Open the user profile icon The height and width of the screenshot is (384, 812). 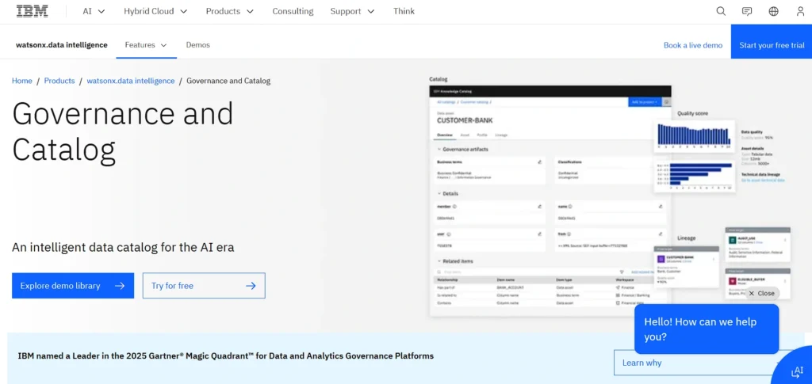tap(800, 11)
